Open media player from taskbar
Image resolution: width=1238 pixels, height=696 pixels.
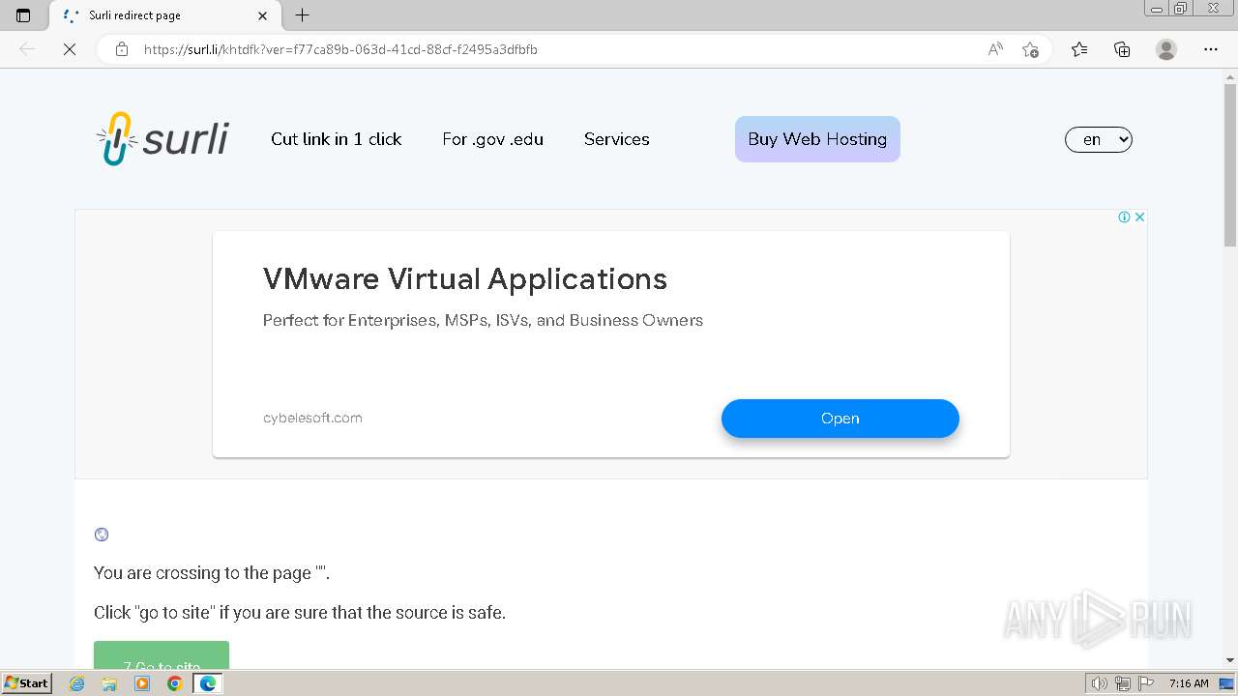point(142,683)
